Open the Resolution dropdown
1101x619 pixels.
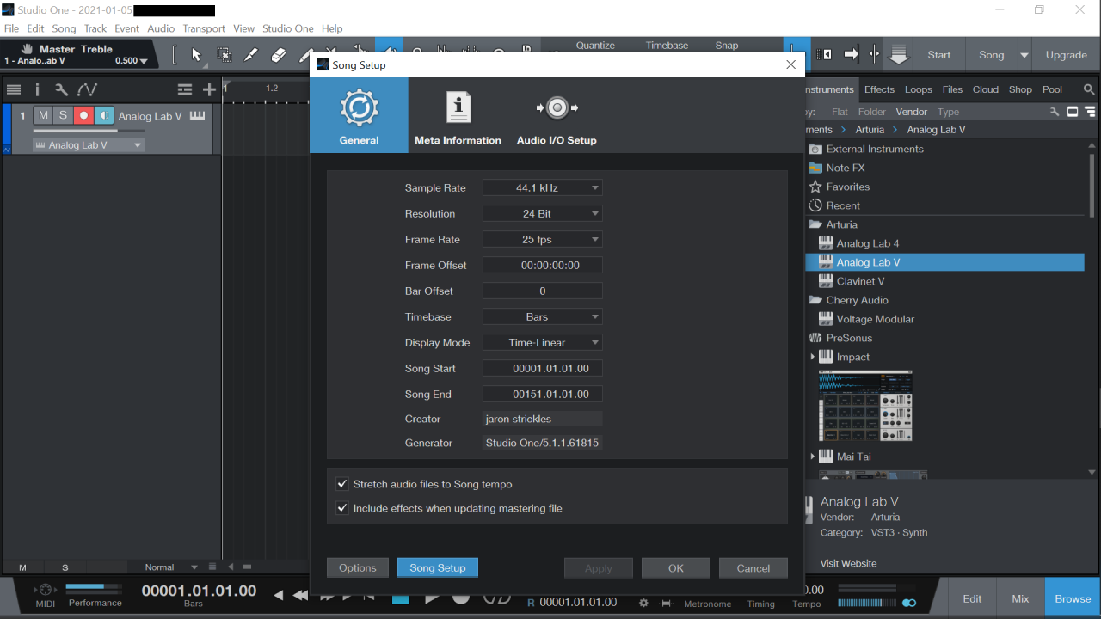click(542, 213)
